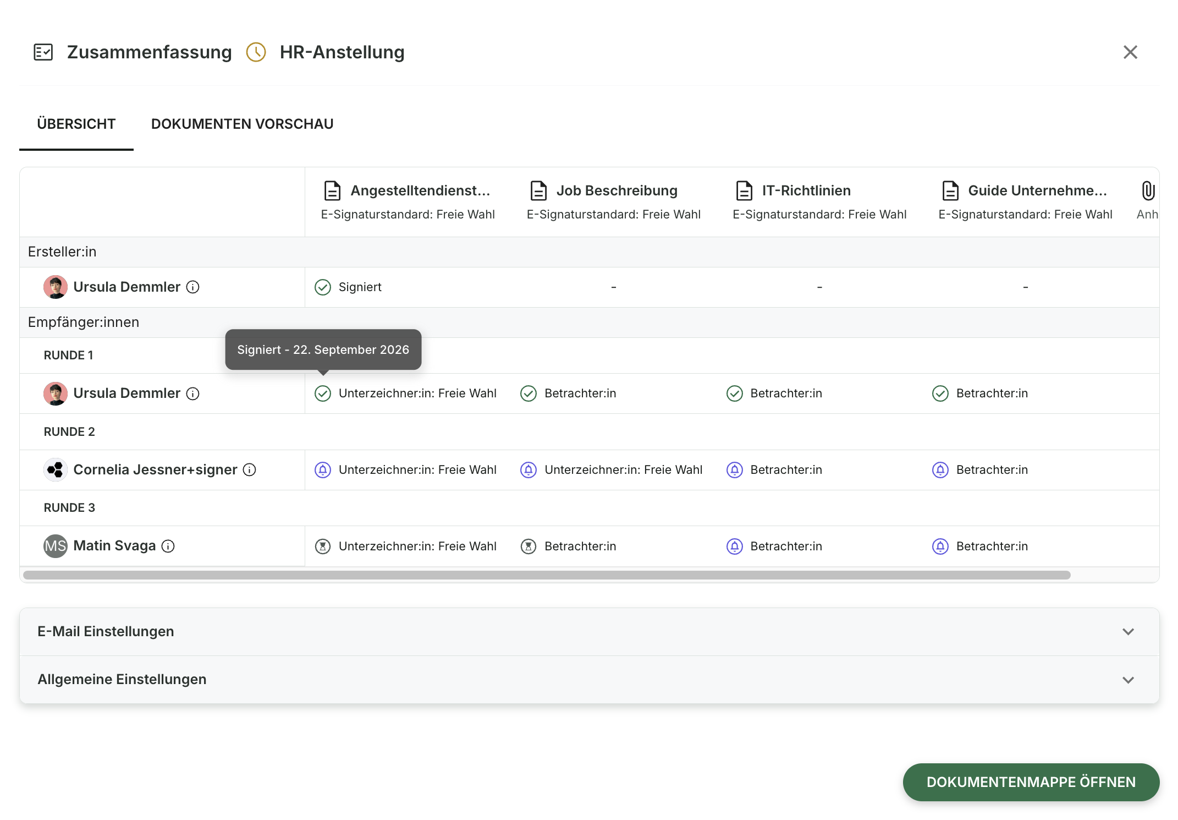Click the RUNDE 2 row label
Viewport: 1178px width, 820px height.
(69, 431)
